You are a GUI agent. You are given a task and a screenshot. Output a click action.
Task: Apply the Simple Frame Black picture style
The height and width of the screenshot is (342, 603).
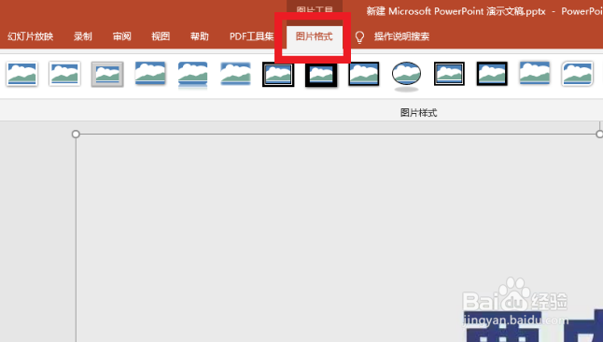pos(364,74)
